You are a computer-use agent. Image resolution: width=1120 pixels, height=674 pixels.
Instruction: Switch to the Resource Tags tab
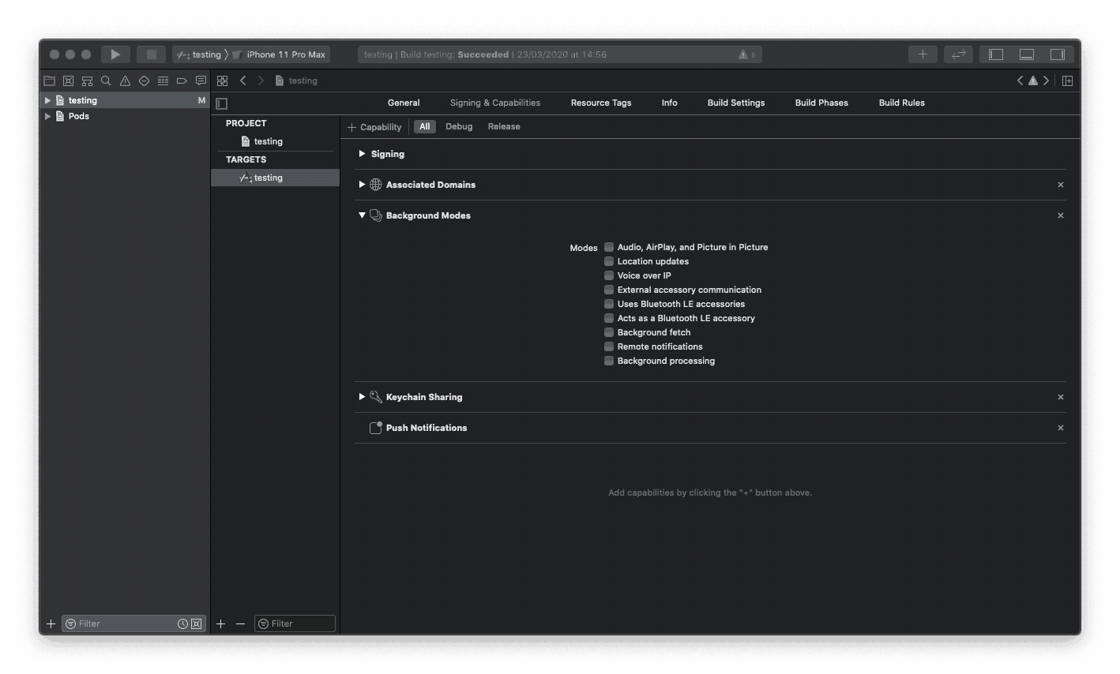point(601,103)
